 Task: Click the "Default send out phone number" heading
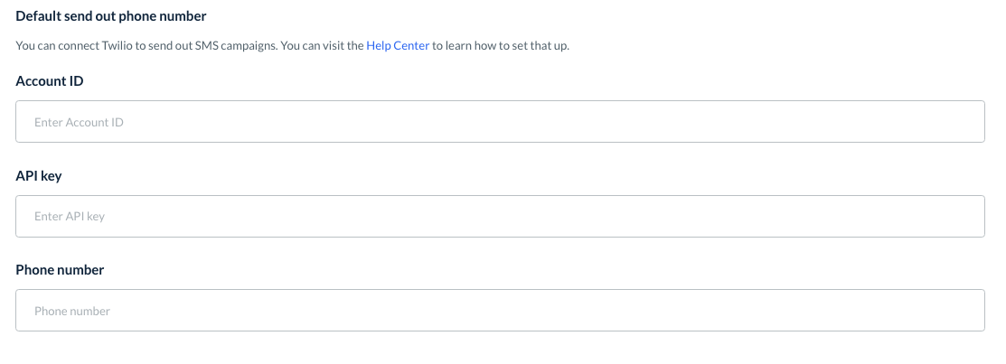(x=111, y=16)
